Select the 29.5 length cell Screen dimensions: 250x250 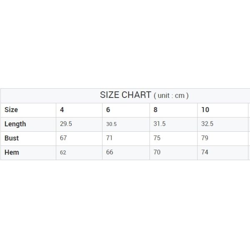coord(66,124)
